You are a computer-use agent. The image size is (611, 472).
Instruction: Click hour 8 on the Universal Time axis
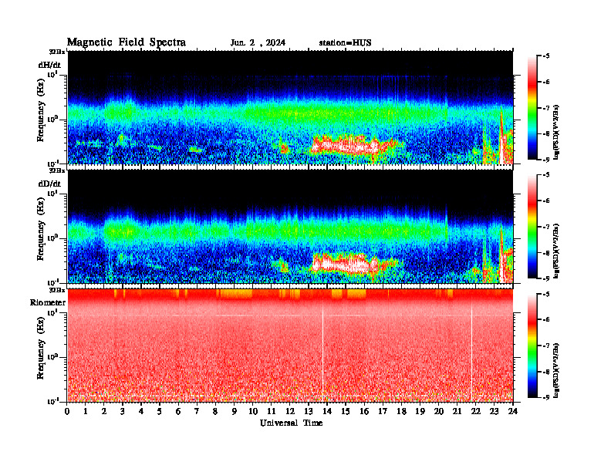click(x=215, y=412)
